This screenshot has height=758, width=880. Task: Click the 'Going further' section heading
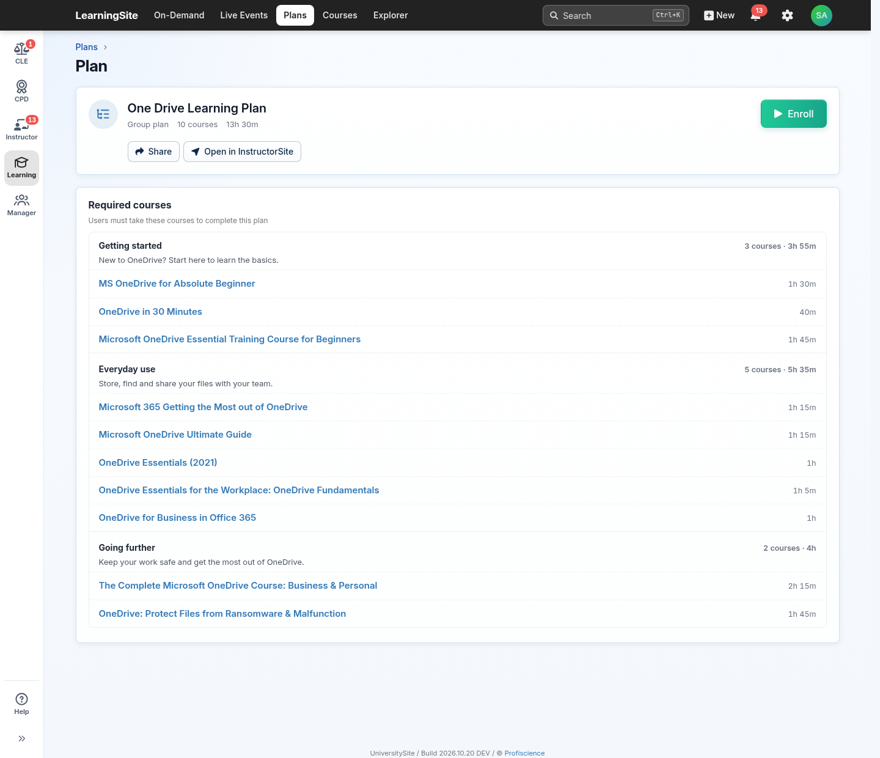point(127,548)
